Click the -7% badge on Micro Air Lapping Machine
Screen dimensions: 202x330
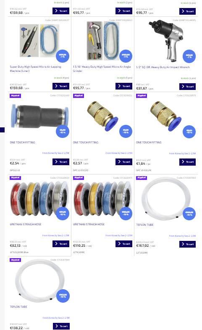(63, 56)
